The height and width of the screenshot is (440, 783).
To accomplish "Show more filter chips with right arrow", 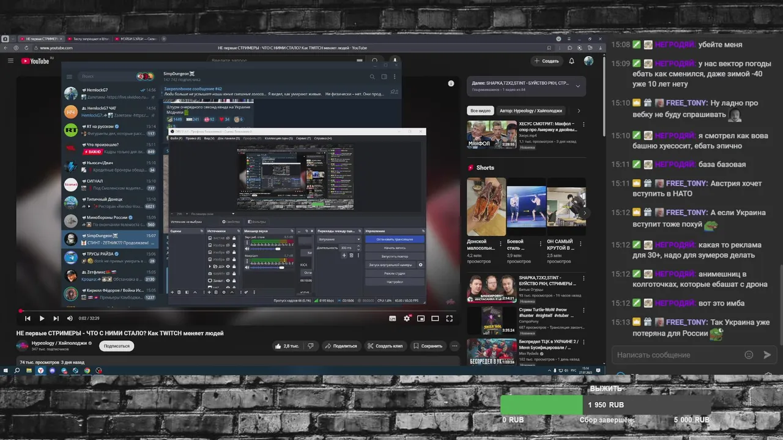I will [579, 111].
